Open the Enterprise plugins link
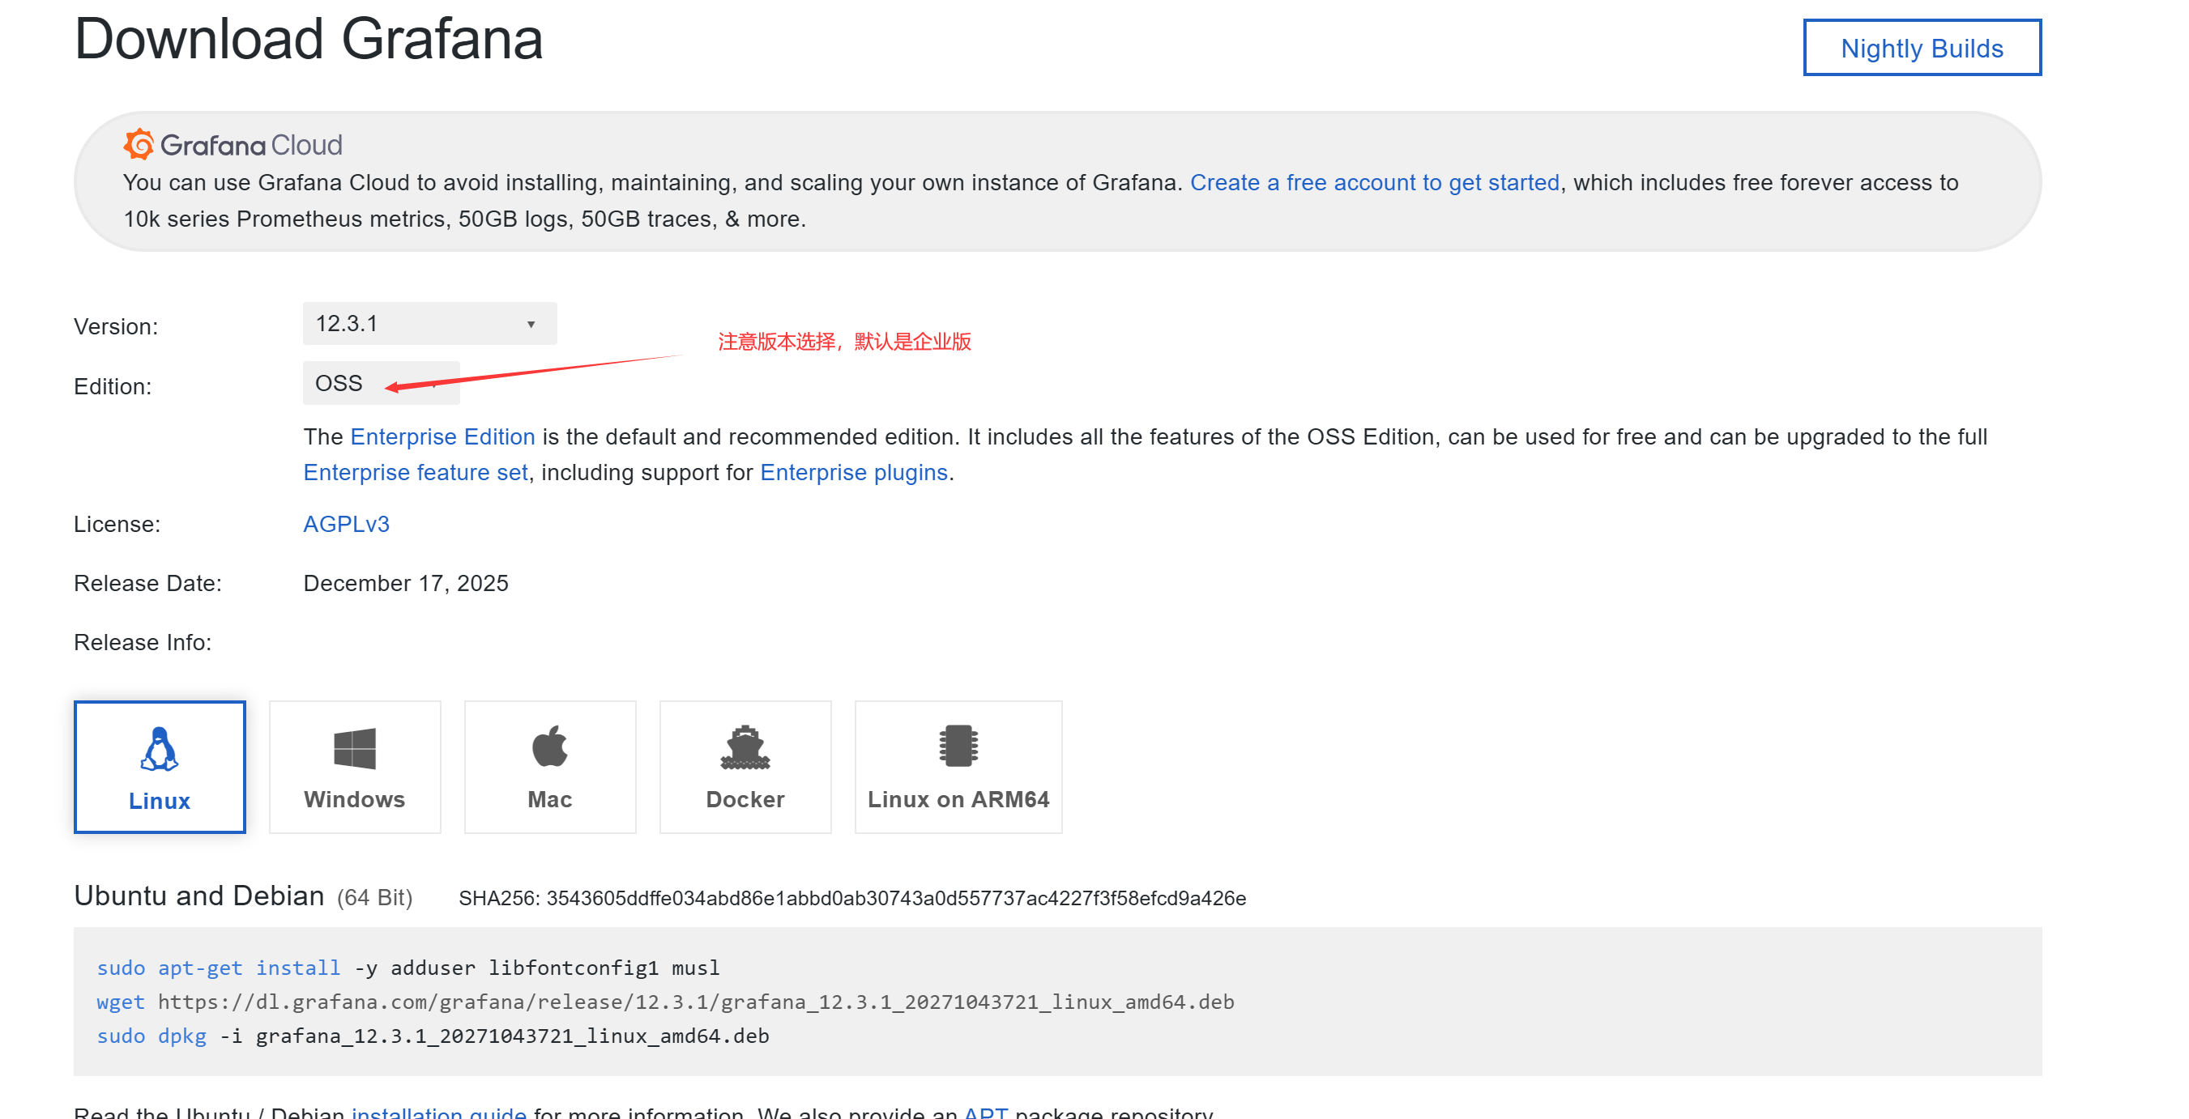The width and height of the screenshot is (2189, 1119). click(x=853, y=472)
